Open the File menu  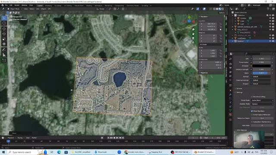point(6,5)
